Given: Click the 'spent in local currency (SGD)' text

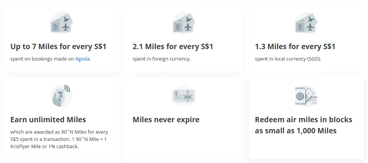Looking at the screenshot, I should [289, 59].
